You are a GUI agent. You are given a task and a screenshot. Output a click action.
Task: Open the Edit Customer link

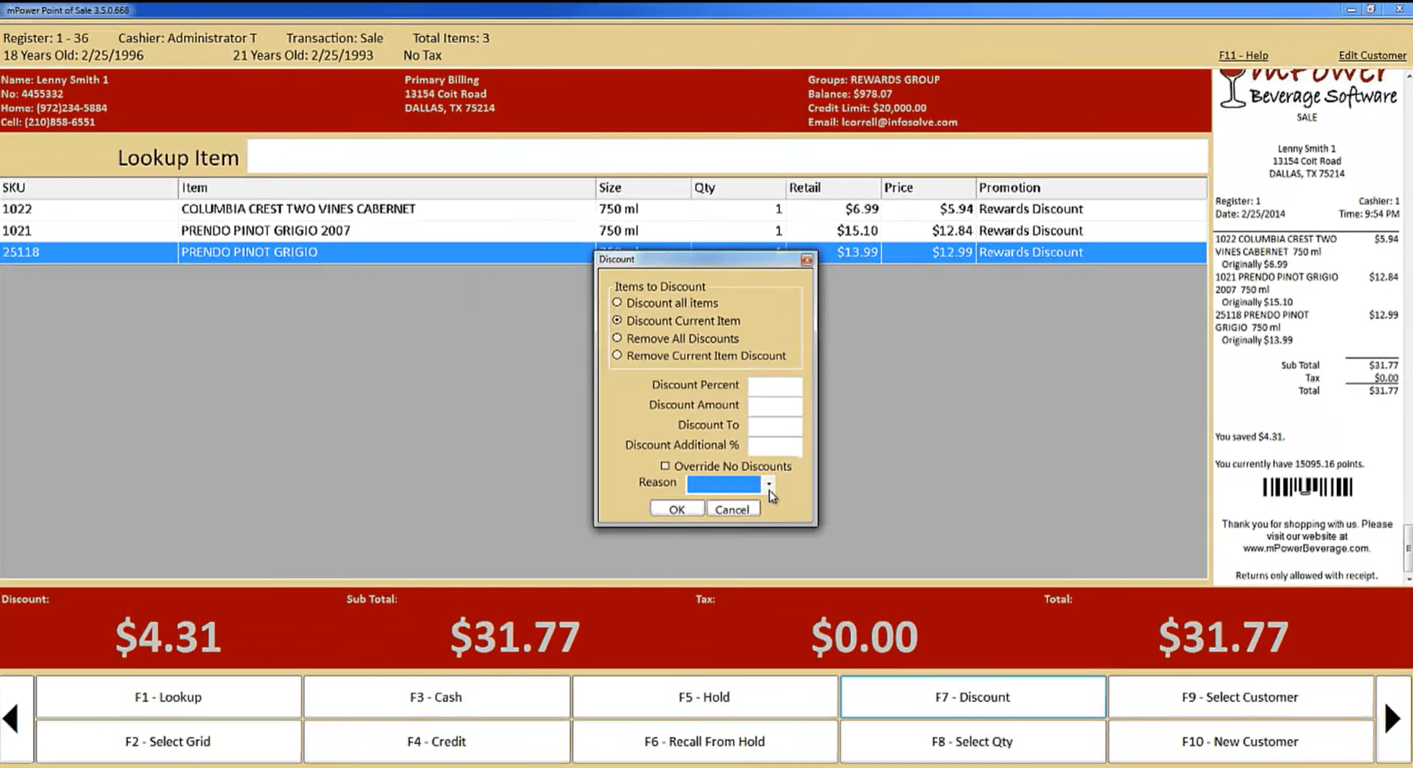1372,55
